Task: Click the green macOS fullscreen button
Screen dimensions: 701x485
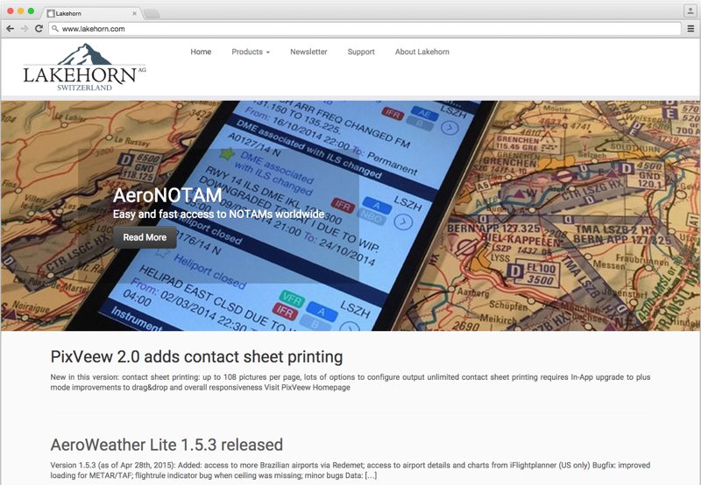Action: click(31, 11)
